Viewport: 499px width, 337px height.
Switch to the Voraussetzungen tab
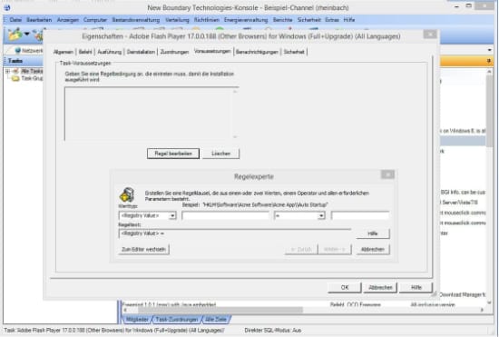pos(212,51)
